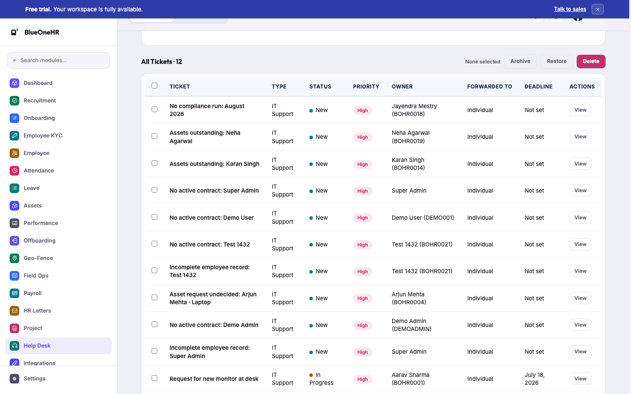Click the Archive button
Screen dimensions: 631x394
(x=520, y=61)
